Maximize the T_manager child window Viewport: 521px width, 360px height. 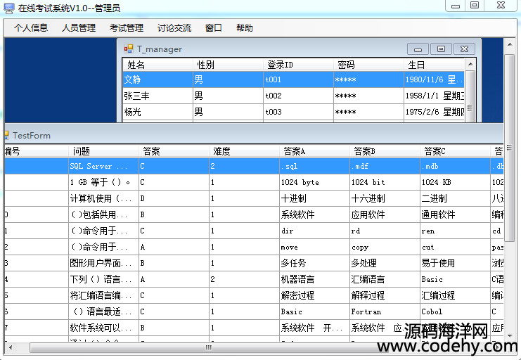pyautogui.click(x=441, y=49)
